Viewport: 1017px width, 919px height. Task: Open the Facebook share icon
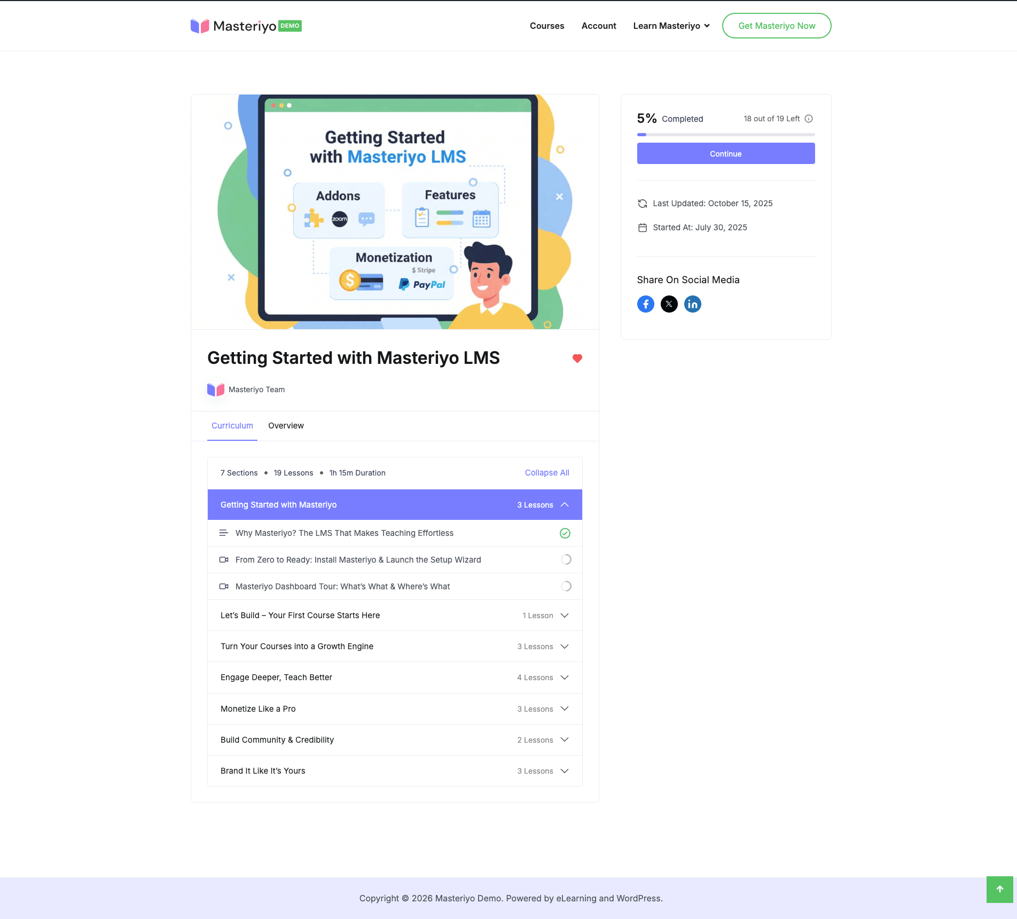coord(646,304)
